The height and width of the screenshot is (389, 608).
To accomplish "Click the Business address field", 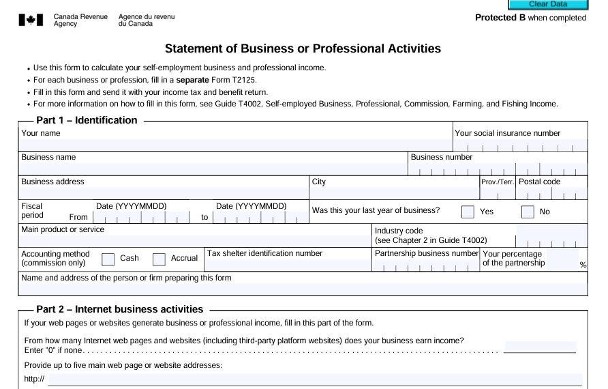I will [x=162, y=193].
